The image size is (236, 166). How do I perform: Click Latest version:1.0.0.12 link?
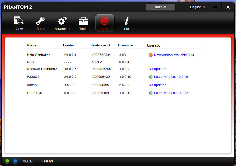(x=171, y=93)
